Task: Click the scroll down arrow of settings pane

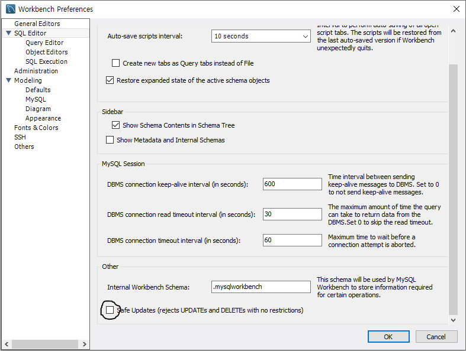Action: point(453,320)
